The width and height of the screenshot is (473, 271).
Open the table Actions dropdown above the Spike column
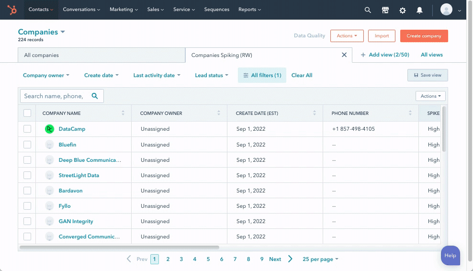[430, 96]
